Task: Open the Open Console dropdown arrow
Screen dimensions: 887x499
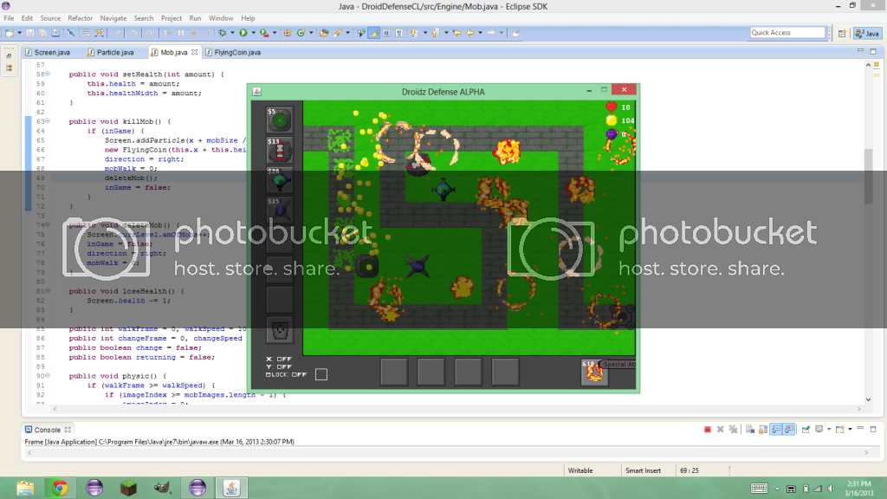Action: (x=850, y=430)
